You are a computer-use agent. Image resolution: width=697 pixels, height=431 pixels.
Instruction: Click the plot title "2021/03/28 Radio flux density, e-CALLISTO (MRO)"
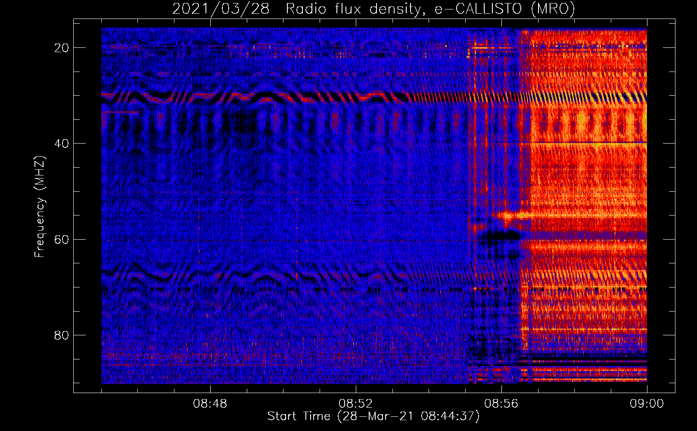click(x=373, y=9)
